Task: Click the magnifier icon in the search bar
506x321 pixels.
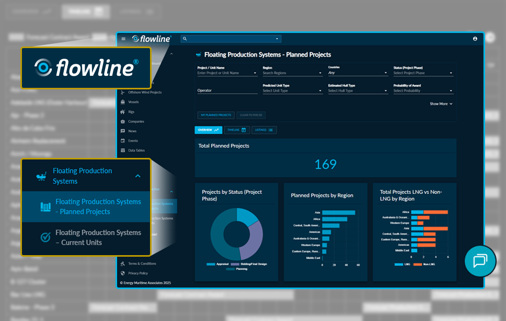Action: tap(185, 39)
